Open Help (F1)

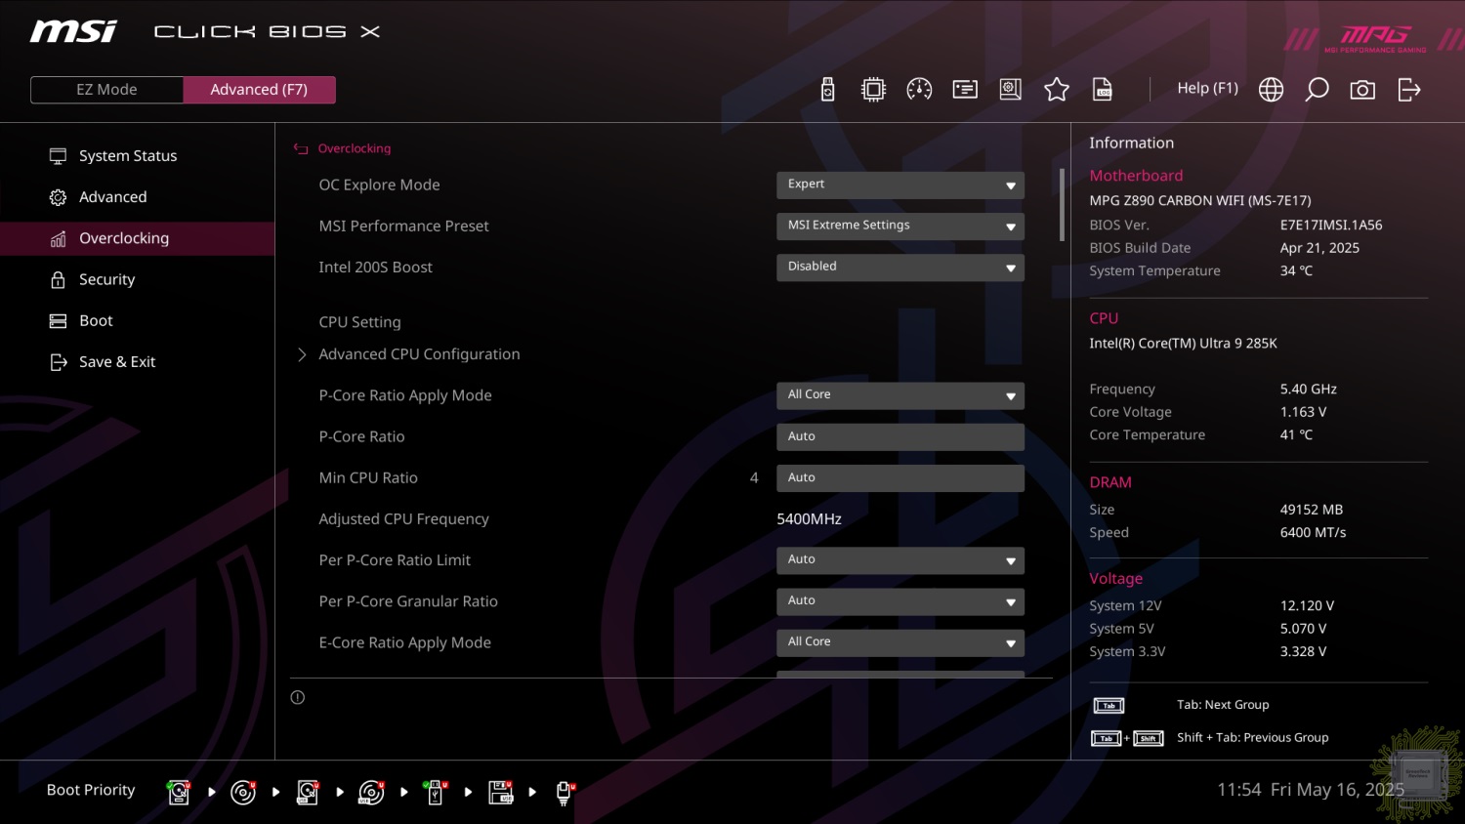(1207, 88)
